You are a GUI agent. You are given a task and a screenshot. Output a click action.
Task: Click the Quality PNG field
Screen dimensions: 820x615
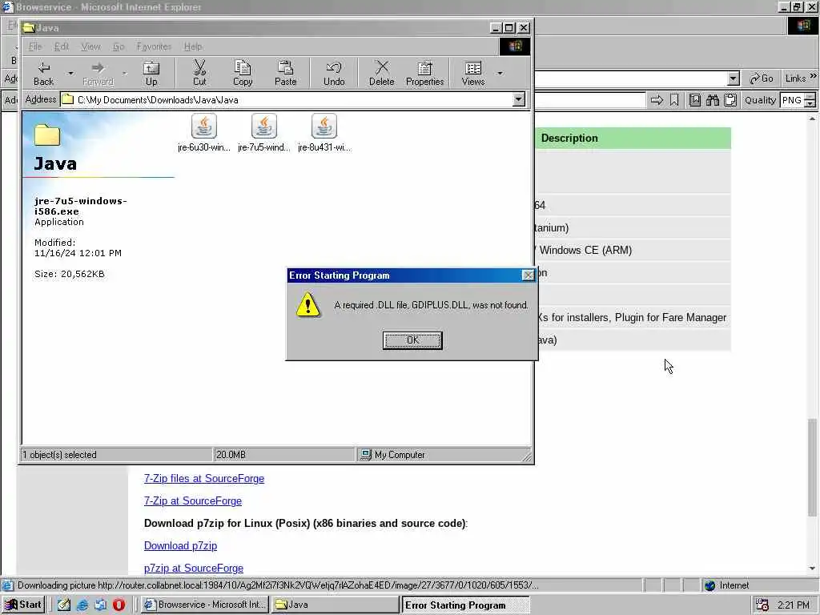(792, 100)
